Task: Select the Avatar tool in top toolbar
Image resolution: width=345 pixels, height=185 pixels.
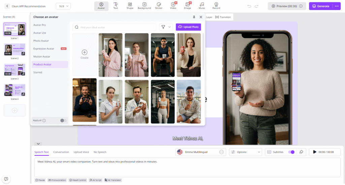Action: (x=101, y=6)
